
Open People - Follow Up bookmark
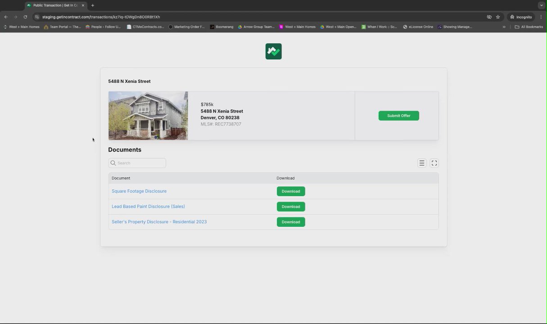pyautogui.click(x=103, y=27)
